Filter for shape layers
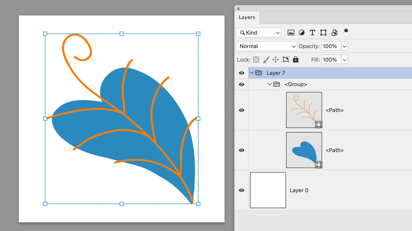 (323, 32)
